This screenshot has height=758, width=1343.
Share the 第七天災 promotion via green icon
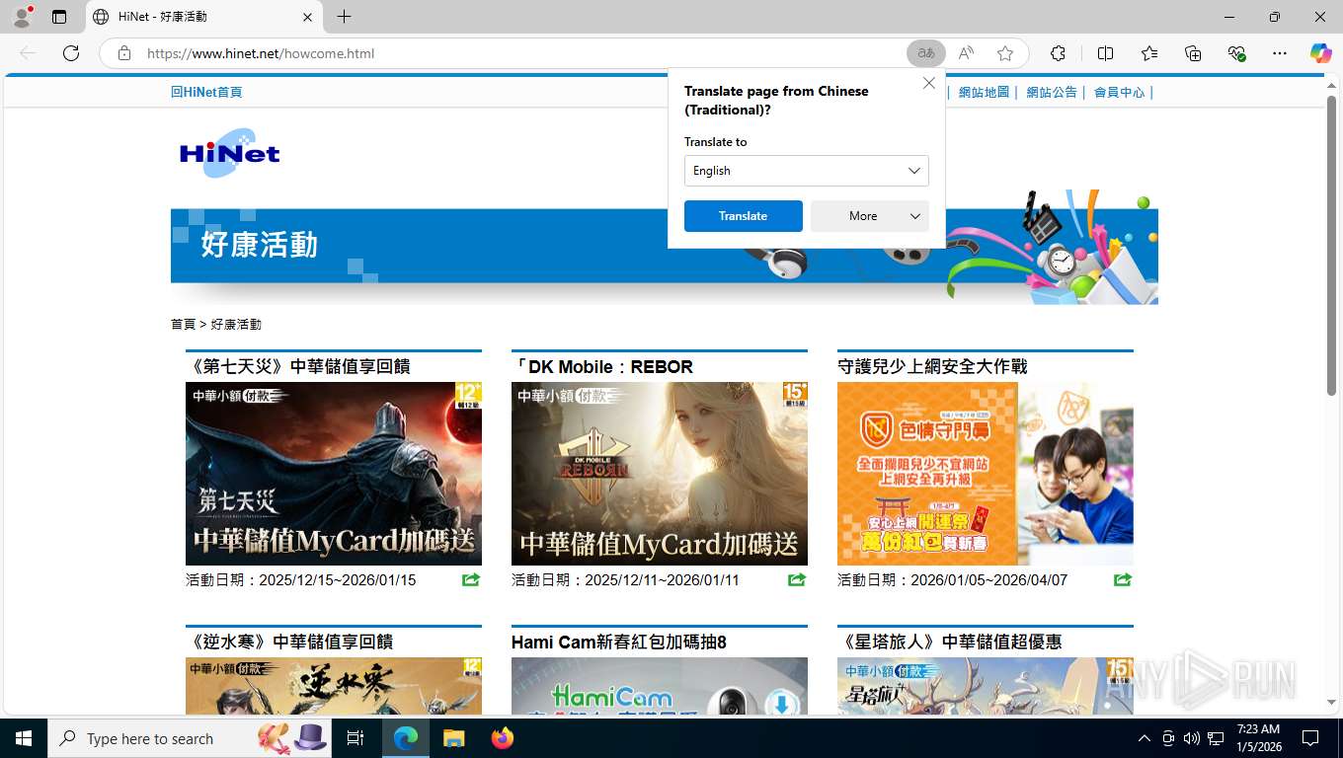coord(471,579)
